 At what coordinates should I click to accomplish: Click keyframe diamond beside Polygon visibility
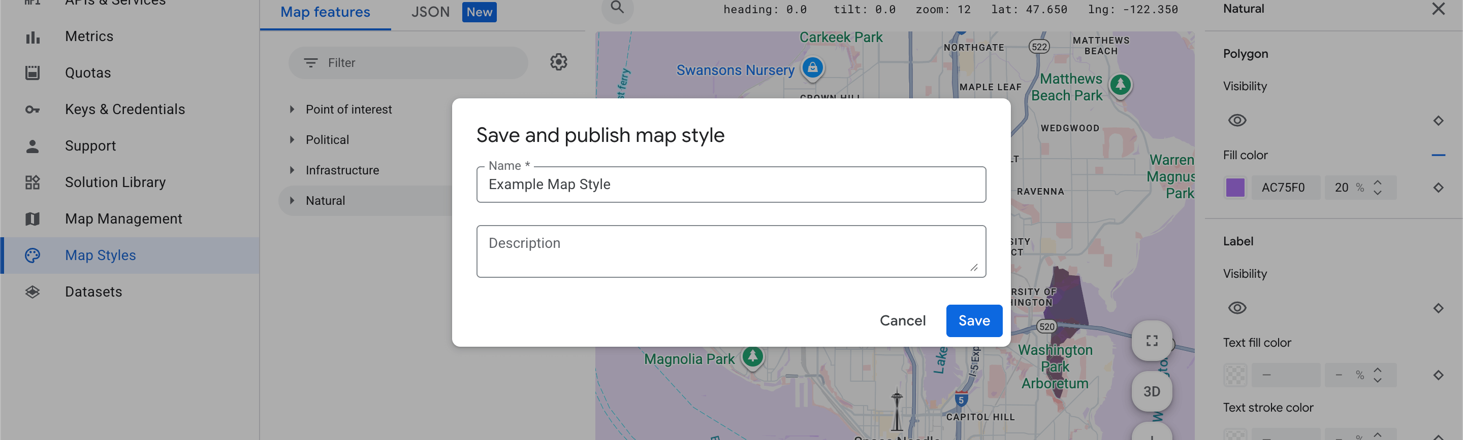(1438, 120)
